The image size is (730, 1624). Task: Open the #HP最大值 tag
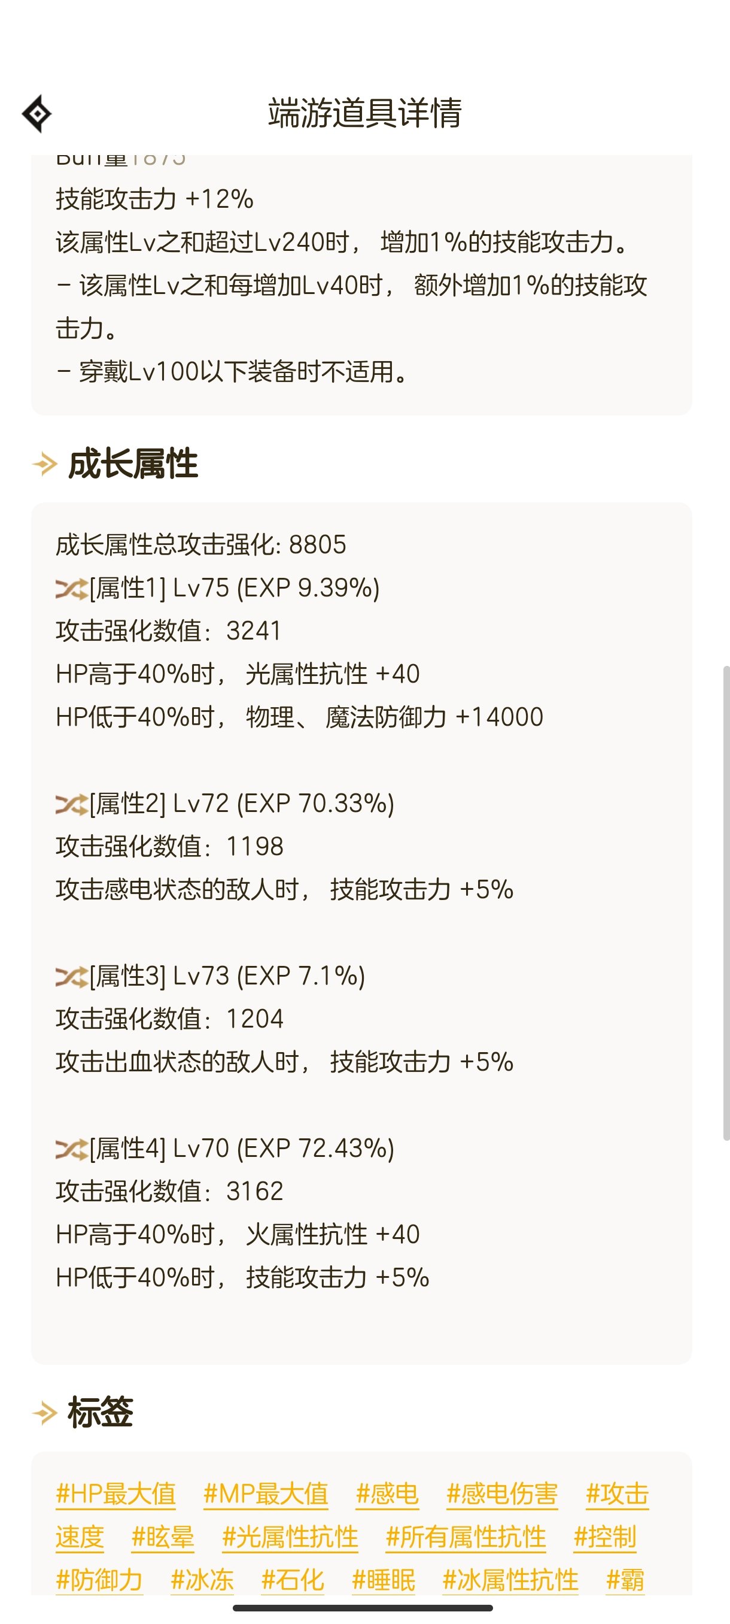(116, 1494)
